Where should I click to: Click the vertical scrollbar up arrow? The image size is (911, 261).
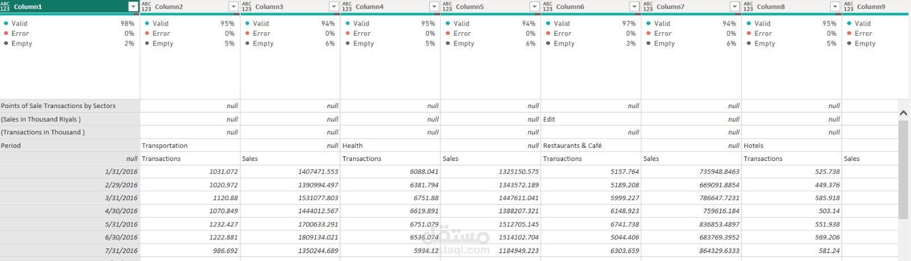click(903, 113)
